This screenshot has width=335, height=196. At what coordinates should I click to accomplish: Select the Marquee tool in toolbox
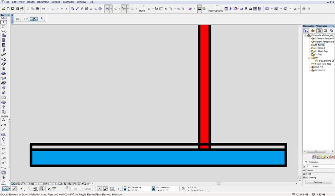click(4, 27)
